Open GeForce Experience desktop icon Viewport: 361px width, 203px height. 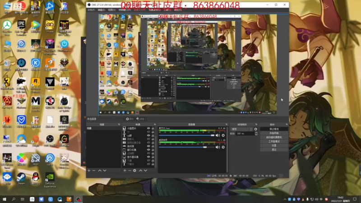pos(50,180)
